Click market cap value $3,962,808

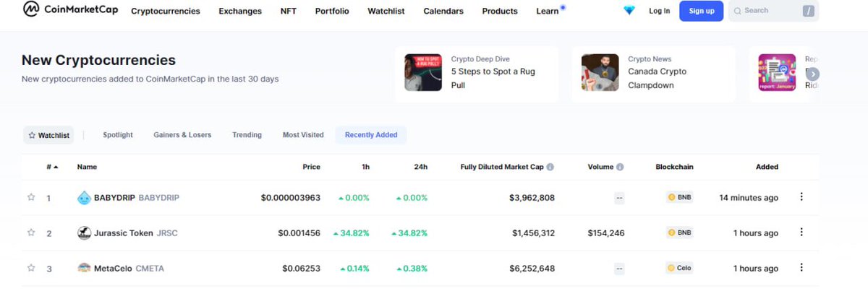532,197
